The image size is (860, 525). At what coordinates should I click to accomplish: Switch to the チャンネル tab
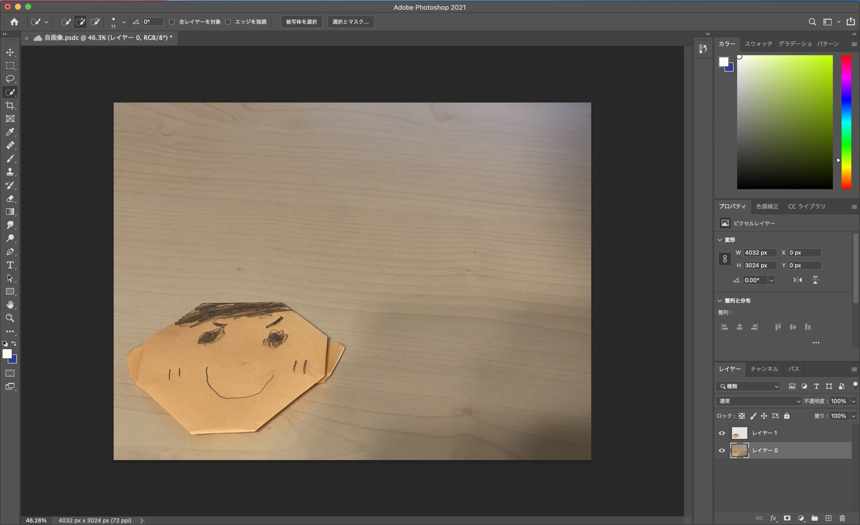coord(764,369)
